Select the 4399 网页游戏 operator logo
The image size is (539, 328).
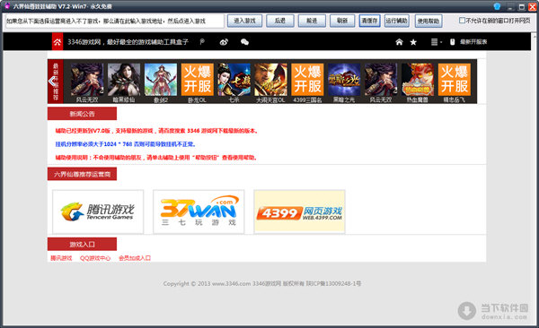pyautogui.click(x=299, y=211)
